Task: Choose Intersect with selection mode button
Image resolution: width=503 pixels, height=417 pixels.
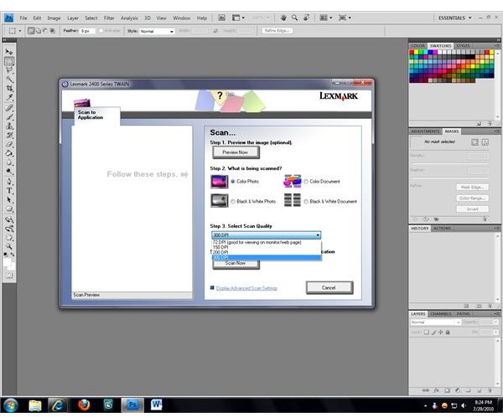Action: (52, 31)
